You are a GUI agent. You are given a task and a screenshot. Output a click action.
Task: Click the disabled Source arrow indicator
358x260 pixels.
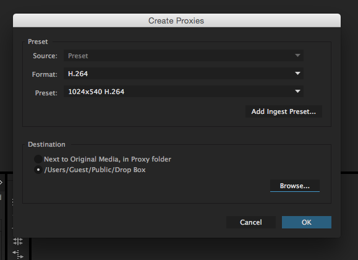[297, 55]
